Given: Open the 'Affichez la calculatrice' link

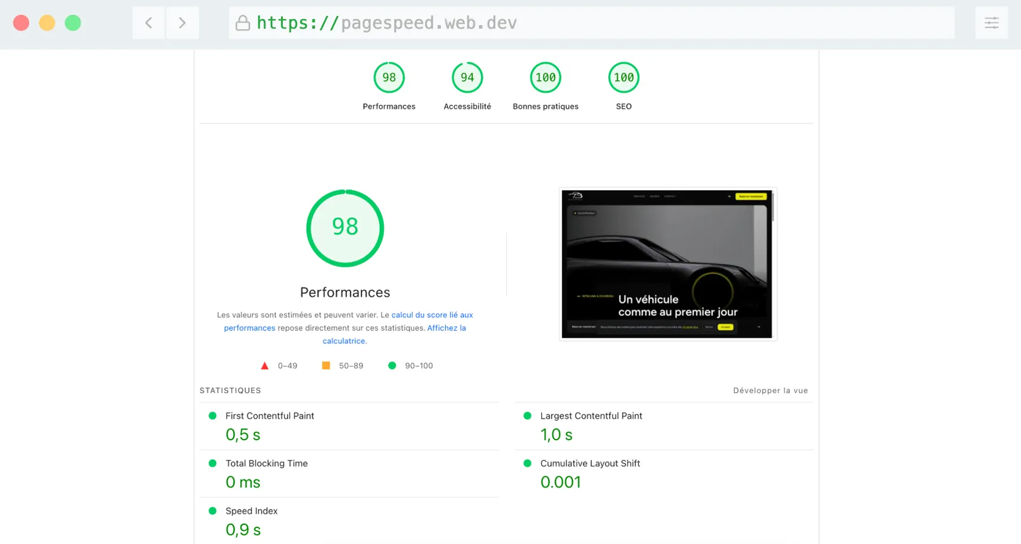Looking at the screenshot, I should 446,328.
